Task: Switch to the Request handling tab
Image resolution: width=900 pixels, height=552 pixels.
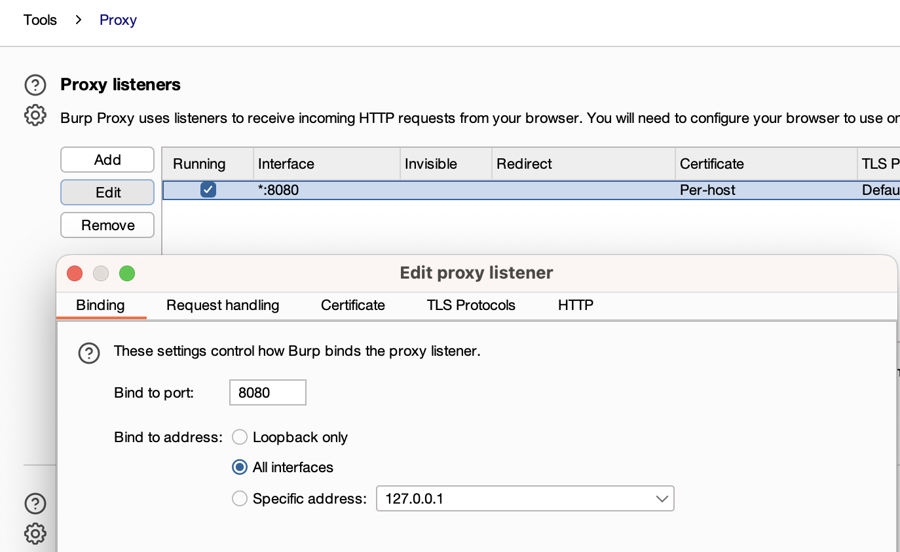Action: pos(223,305)
